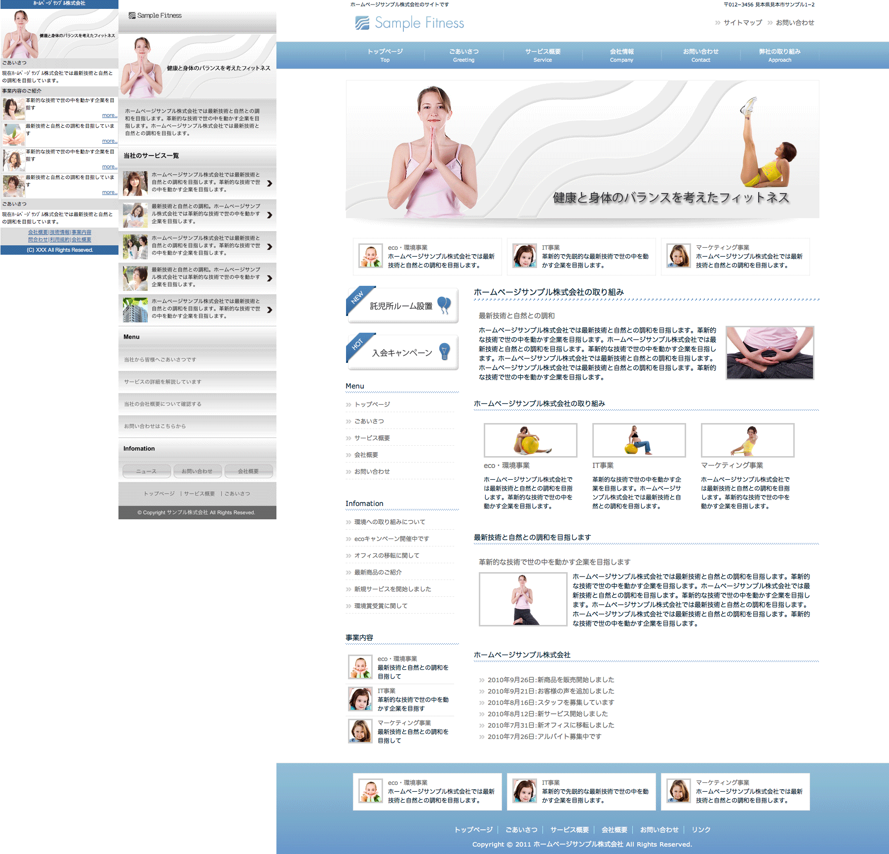Click the NEW ribbon badge icon
889x854 pixels.
pyautogui.click(x=358, y=297)
